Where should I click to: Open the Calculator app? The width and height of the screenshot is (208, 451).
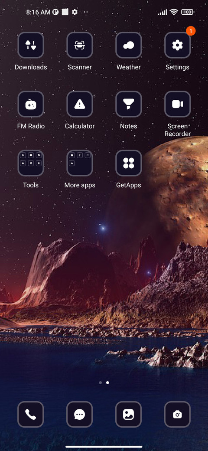80,104
